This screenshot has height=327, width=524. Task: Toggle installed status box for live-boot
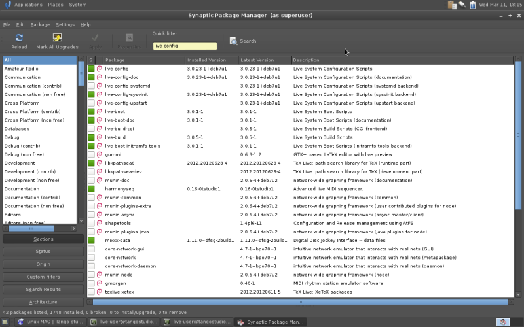coord(91,112)
